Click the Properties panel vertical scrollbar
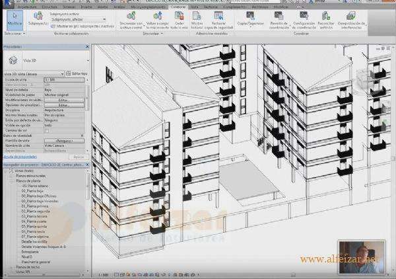 (87, 99)
